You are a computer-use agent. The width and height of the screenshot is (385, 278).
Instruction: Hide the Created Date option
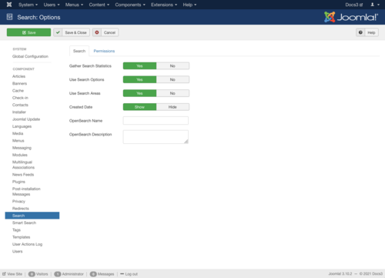(x=172, y=107)
